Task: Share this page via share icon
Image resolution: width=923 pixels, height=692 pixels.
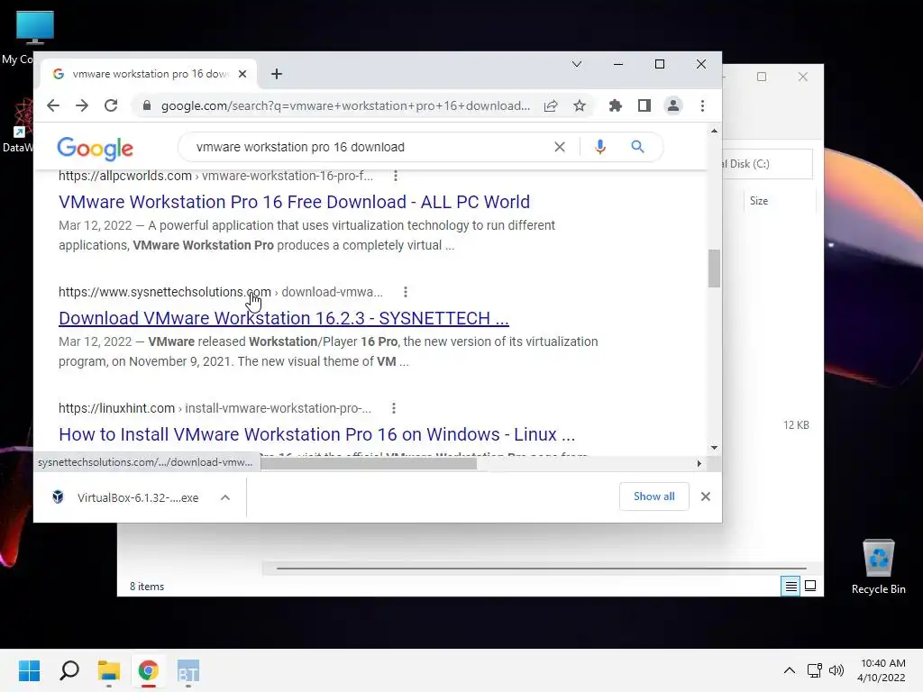Action: pos(551,106)
